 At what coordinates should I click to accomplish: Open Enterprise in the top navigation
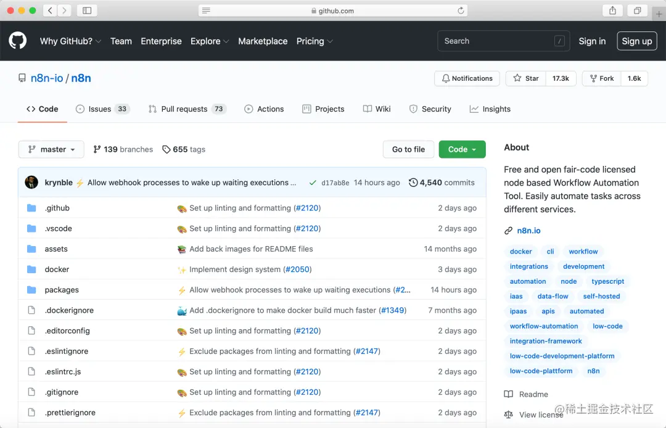[x=161, y=41]
